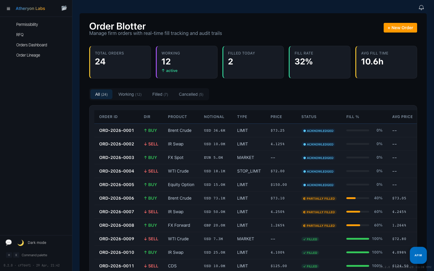Image resolution: width=434 pixels, height=271 pixels.
Task: Click FILLED badge for ORD-2026-0010
Action: [310, 253]
